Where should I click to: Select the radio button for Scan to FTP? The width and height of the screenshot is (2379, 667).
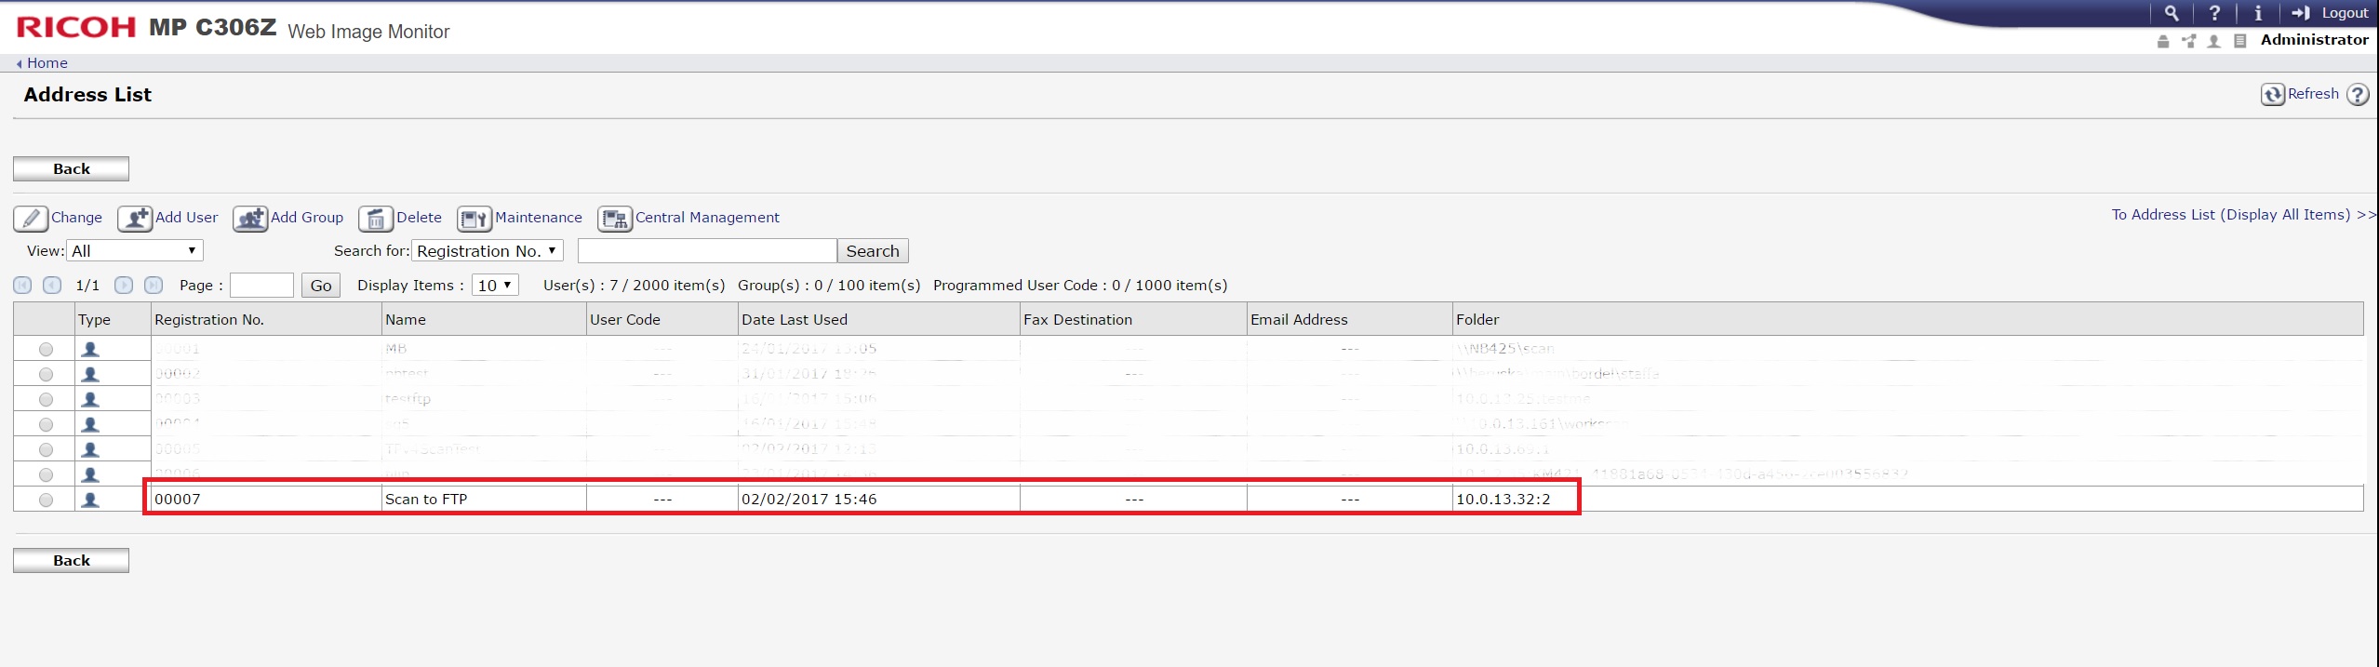(46, 500)
